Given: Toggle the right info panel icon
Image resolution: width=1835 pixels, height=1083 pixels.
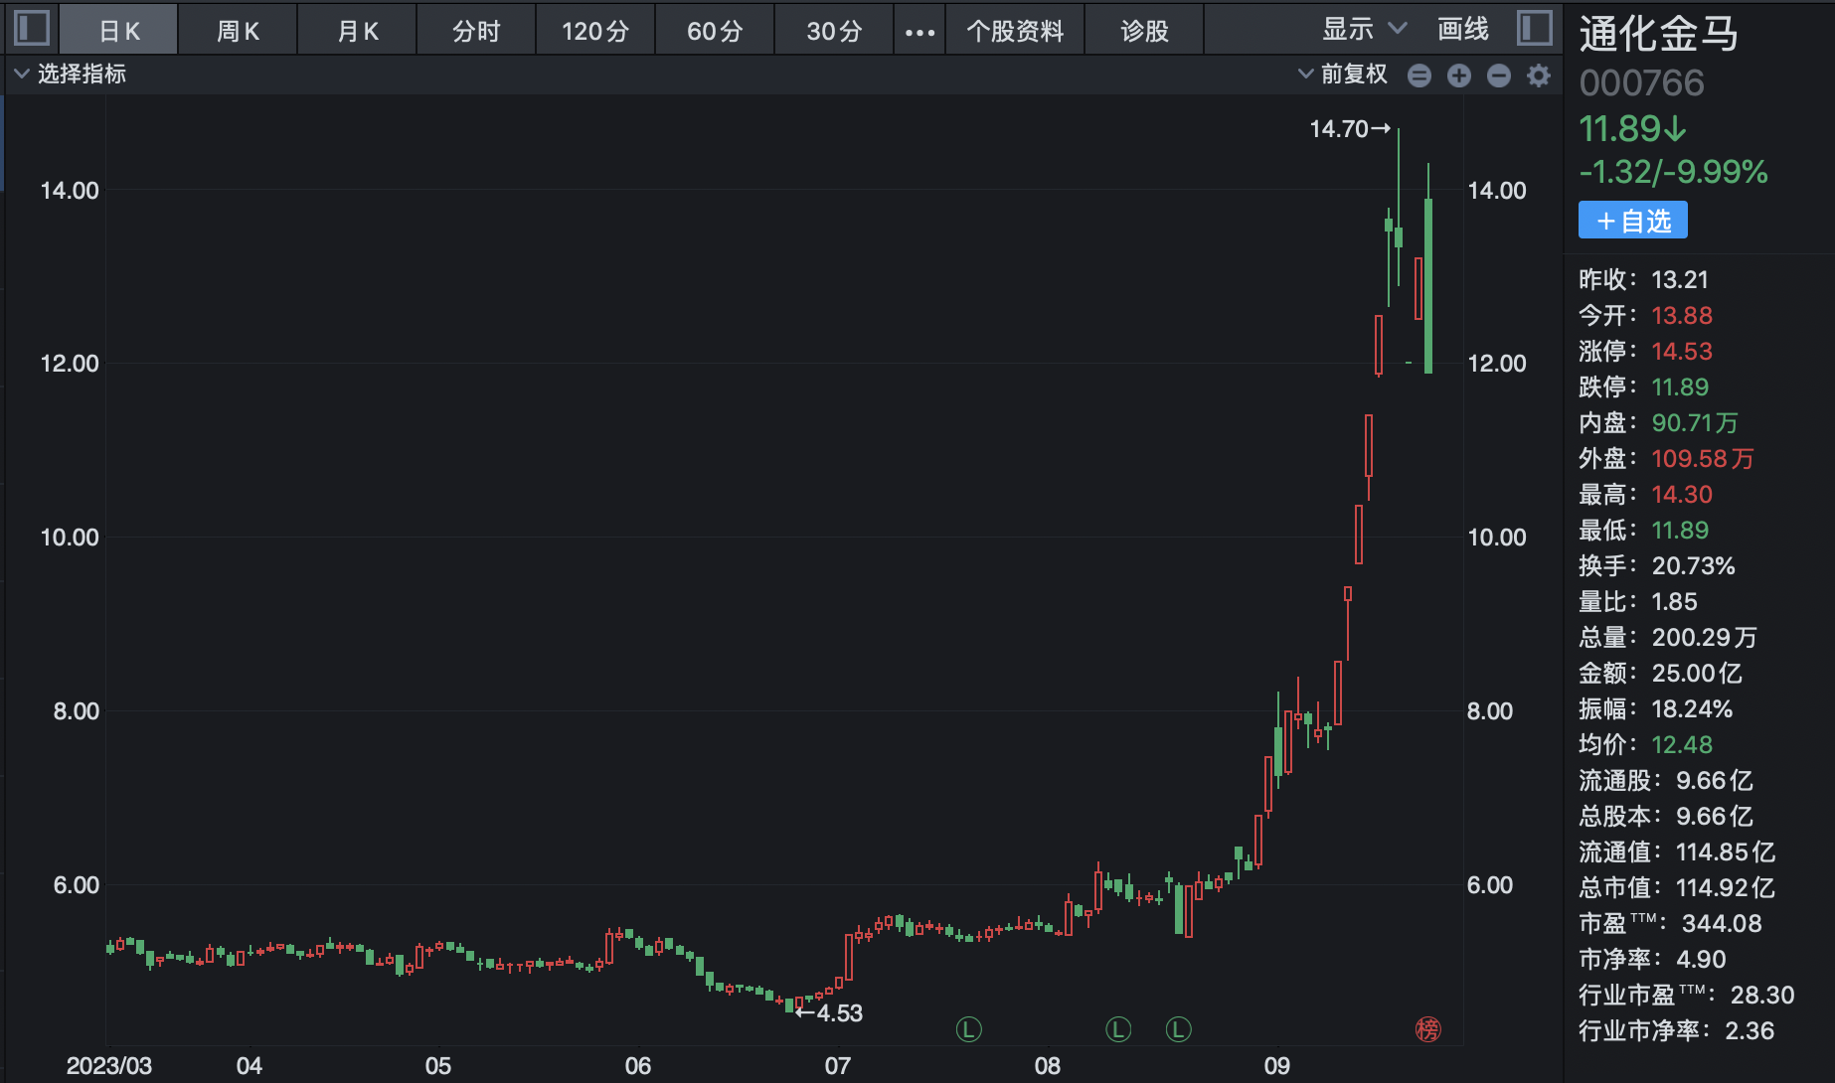Looking at the screenshot, I should point(1534,28).
